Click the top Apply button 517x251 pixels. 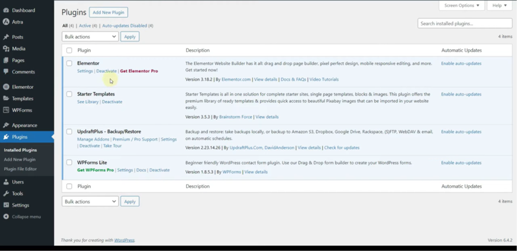[x=130, y=37]
